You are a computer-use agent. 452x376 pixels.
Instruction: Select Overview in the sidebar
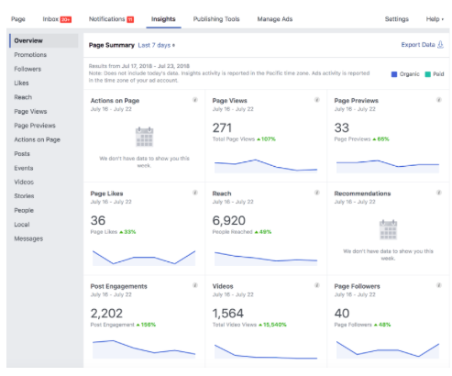pos(44,40)
